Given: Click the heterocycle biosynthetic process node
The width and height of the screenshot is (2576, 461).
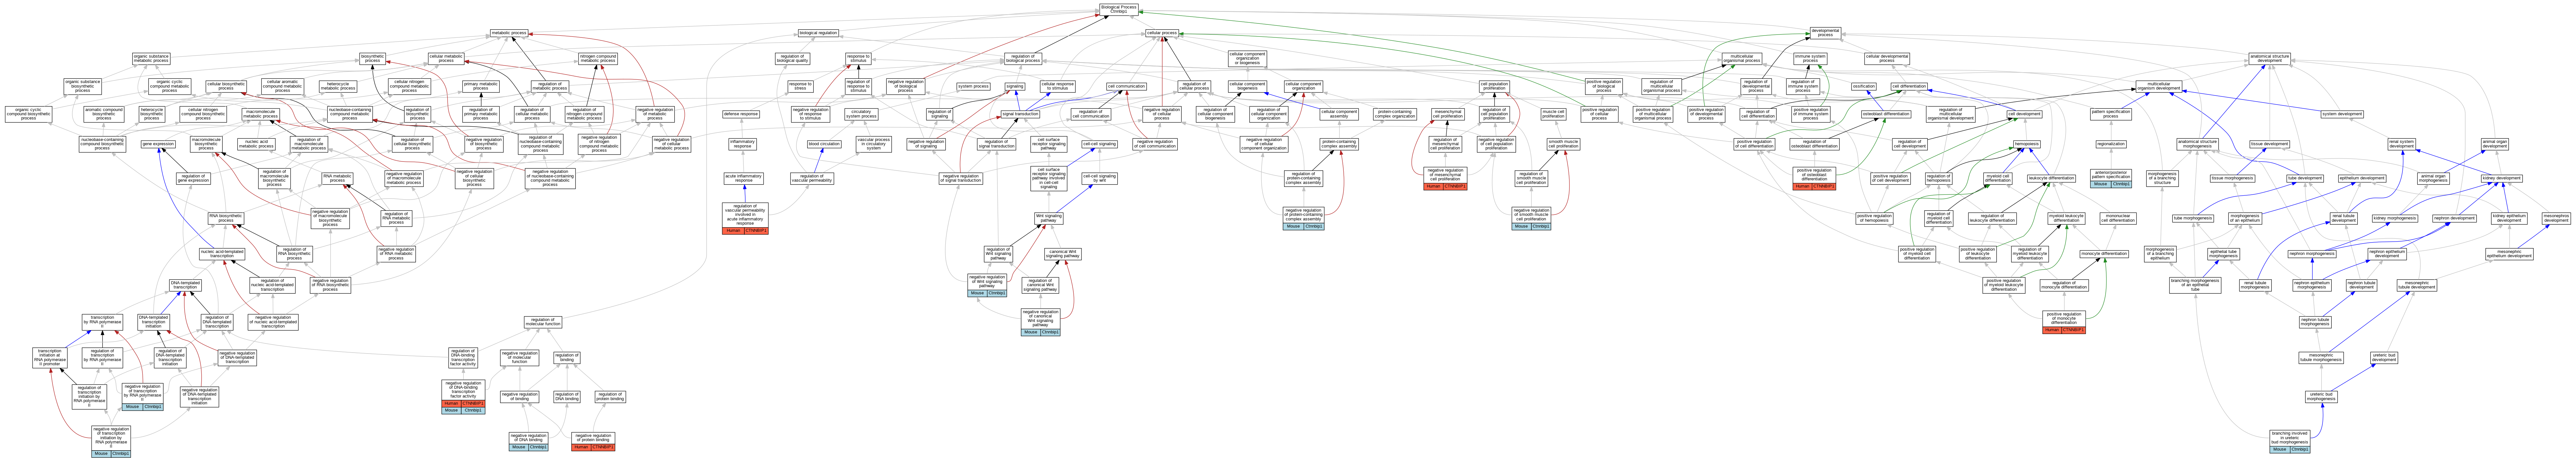Looking at the screenshot, I should 152,114.
